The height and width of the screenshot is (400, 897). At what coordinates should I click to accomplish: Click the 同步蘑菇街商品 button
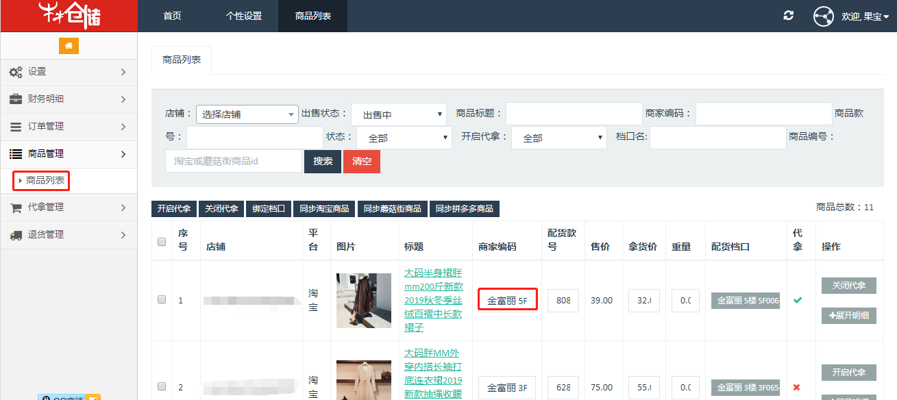pyautogui.click(x=393, y=209)
